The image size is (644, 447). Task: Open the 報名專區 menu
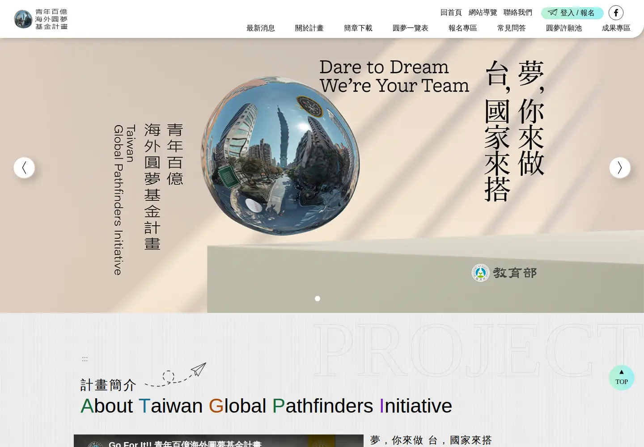click(x=463, y=28)
